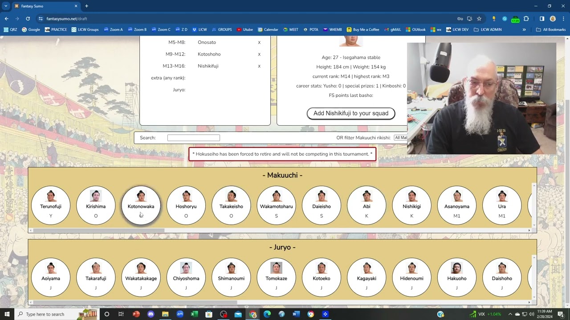Open the gMAIL bookmark
Image resolution: width=570 pixels, height=320 pixels.
click(x=392, y=30)
